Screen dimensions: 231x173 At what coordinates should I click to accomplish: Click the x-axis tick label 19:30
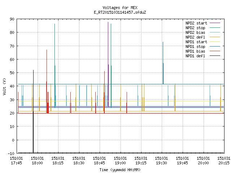pos(162,163)
